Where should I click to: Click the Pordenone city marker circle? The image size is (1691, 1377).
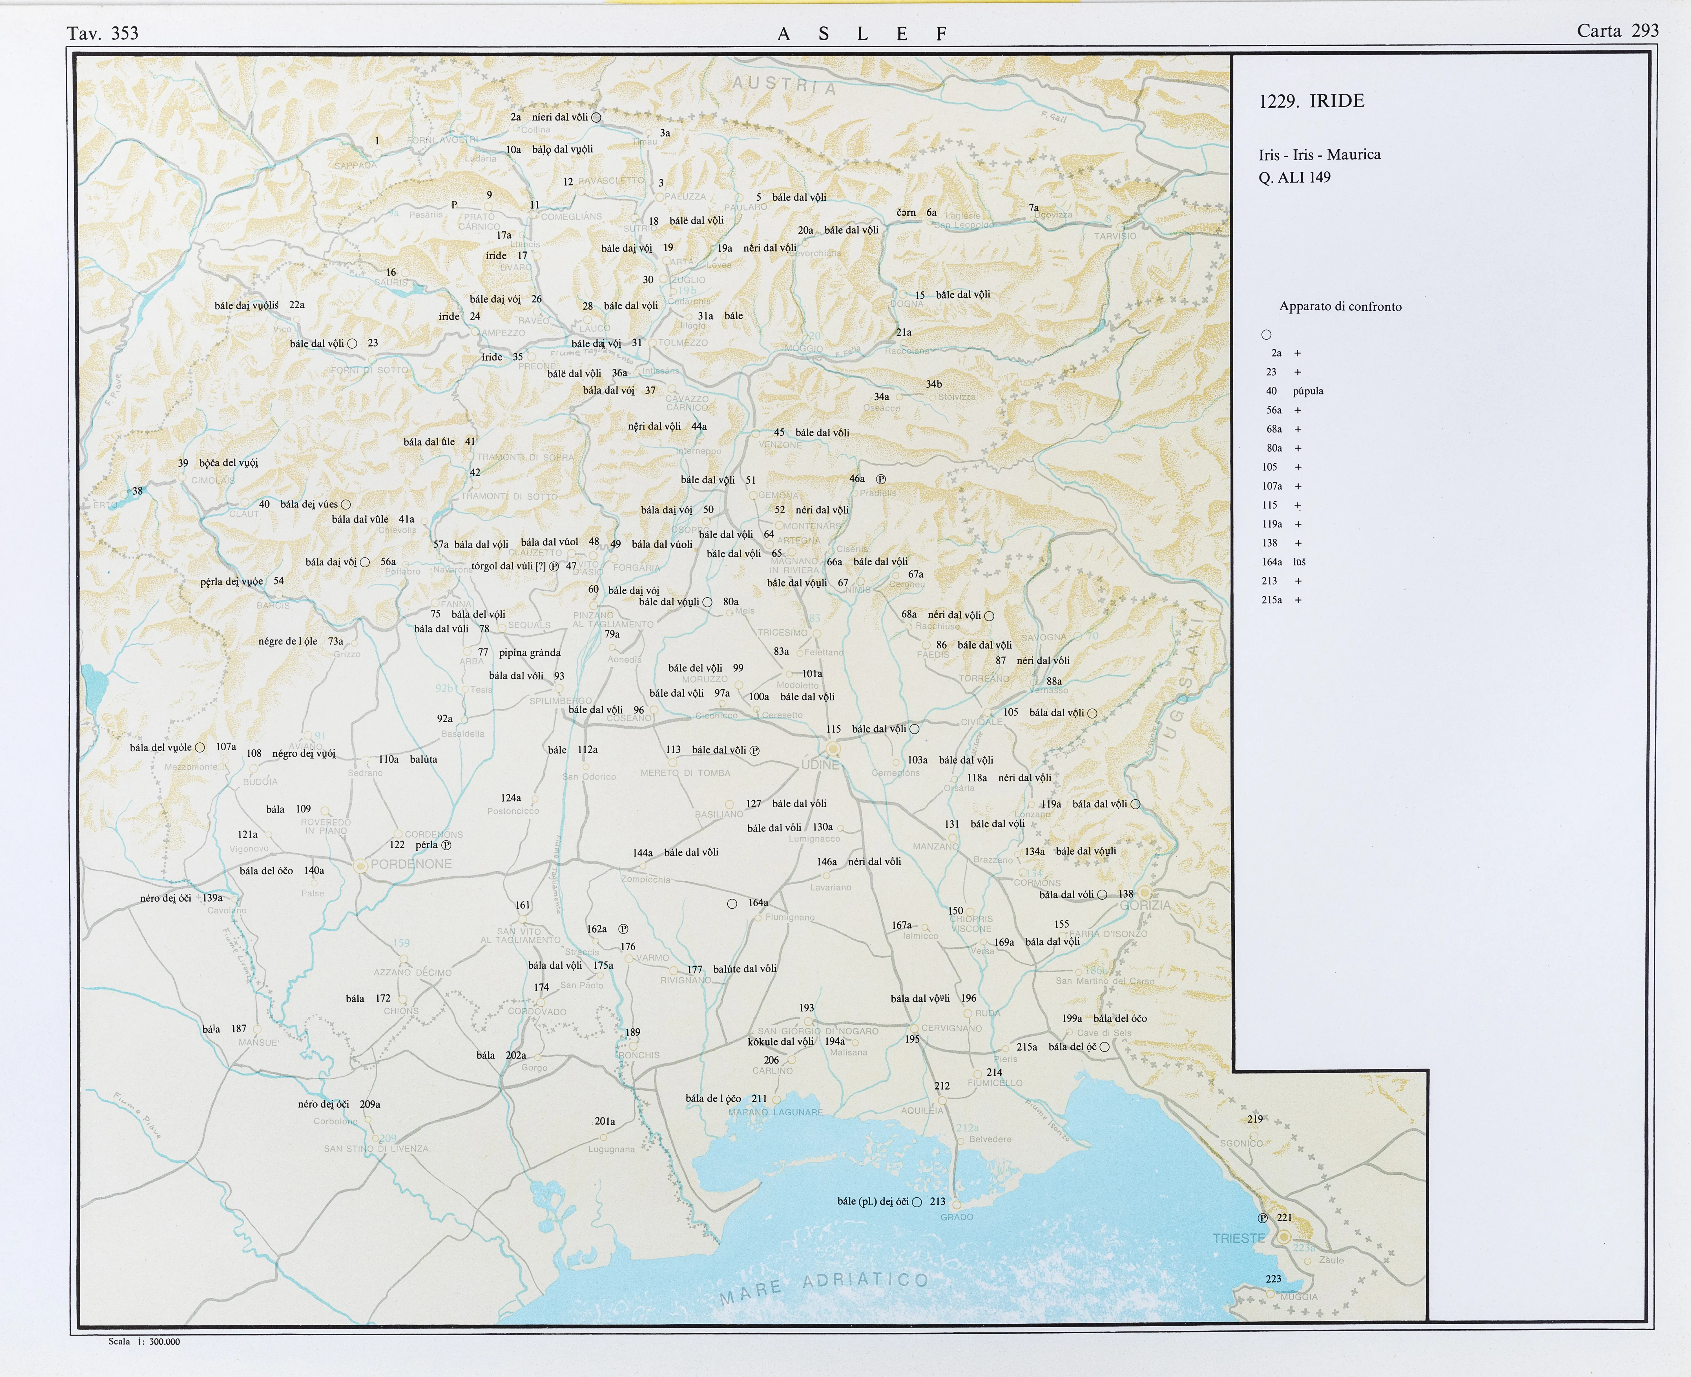coord(360,865)
